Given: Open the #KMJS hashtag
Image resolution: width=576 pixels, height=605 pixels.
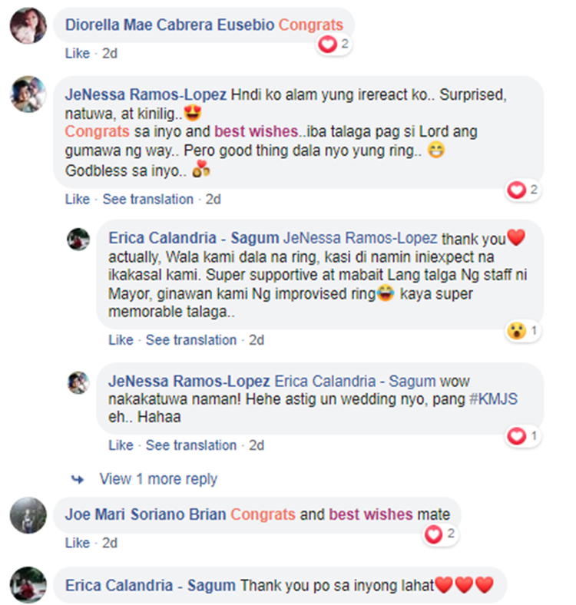Looking at the screenshot, I should 493,399.
